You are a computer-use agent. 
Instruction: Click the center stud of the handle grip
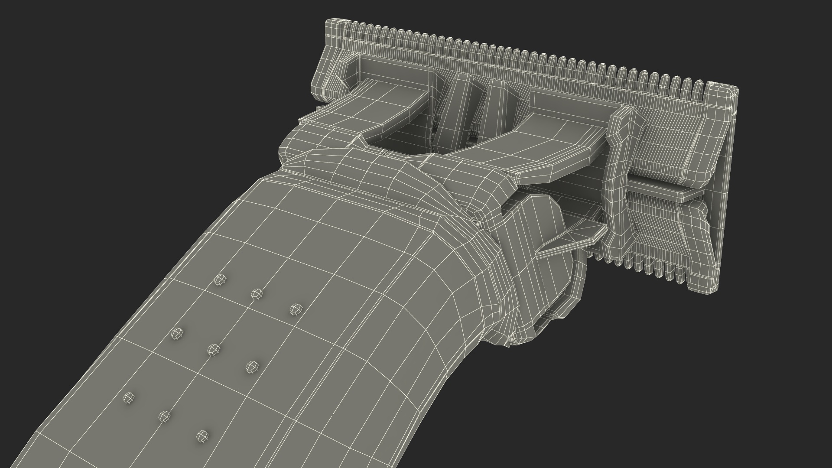213,349
